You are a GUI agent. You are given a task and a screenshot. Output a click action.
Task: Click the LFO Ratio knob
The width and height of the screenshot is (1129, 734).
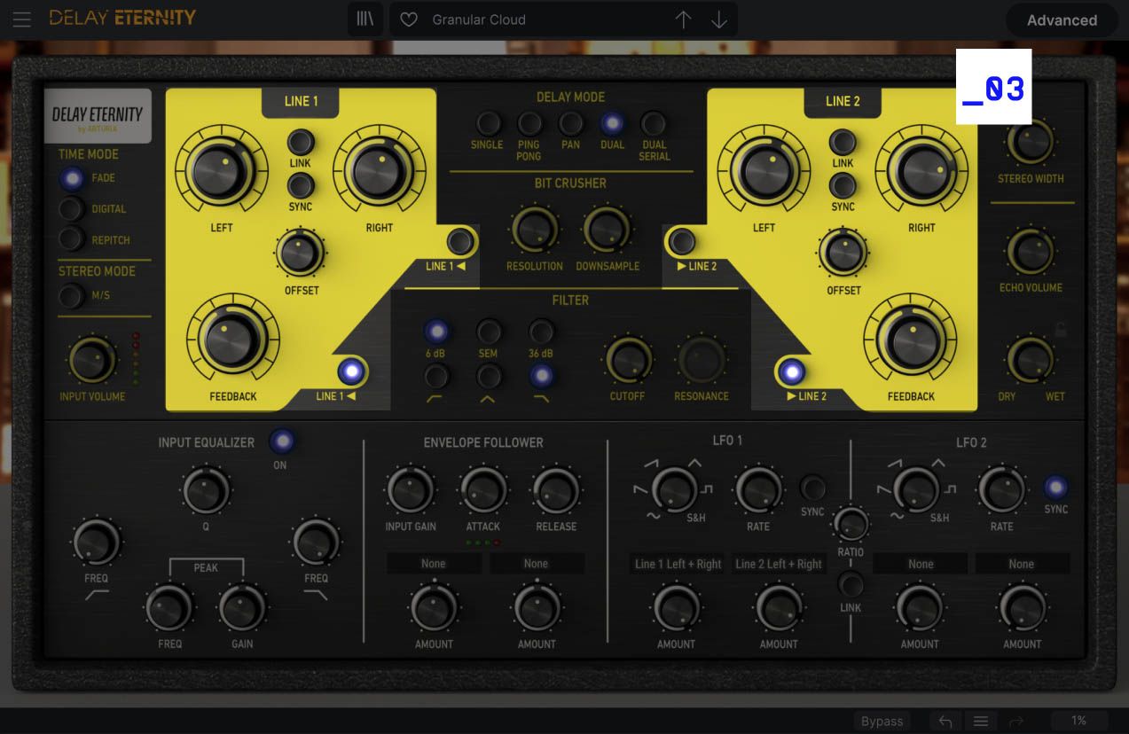pos(851,525)
